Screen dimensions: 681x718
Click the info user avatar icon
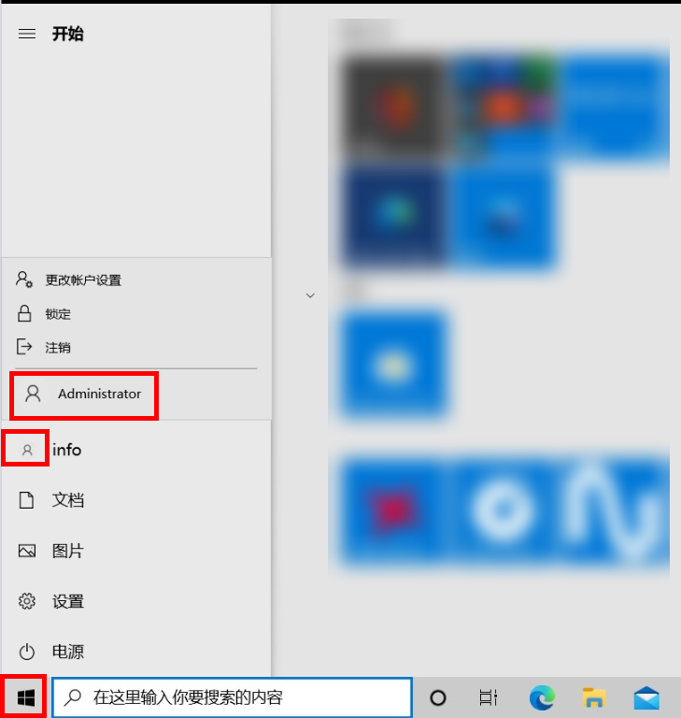[27, 450]
